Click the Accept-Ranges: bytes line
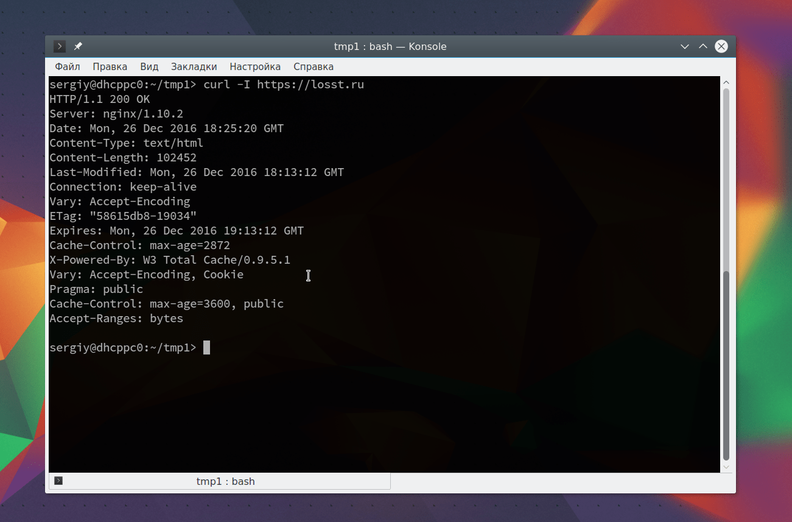 pyautogui.click(x=116, y=319)
